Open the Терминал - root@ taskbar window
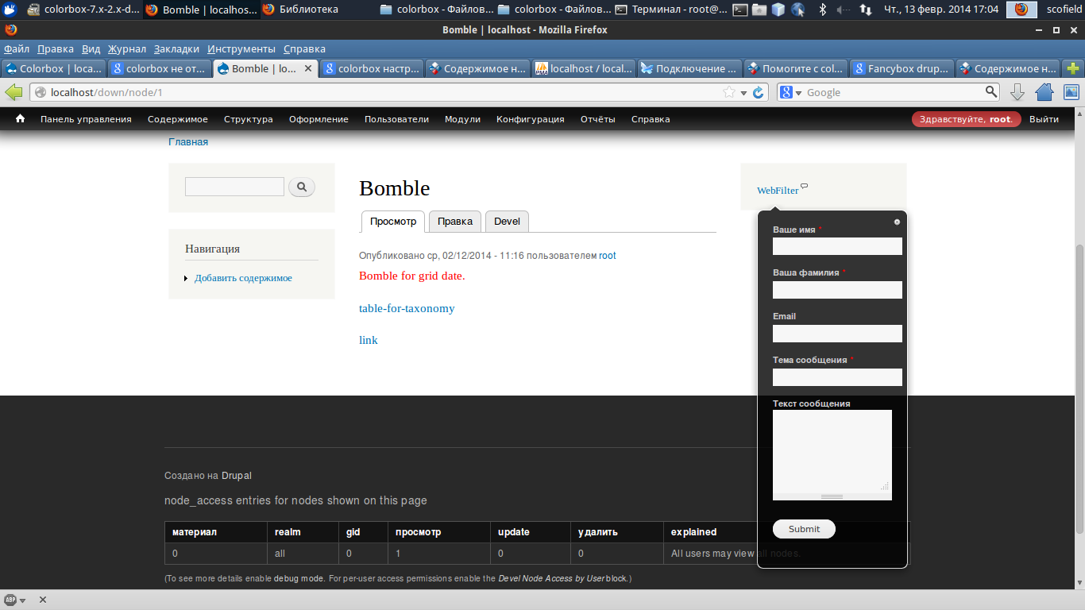The width and height of the screenshot is (1085, 610). (671, 10)
